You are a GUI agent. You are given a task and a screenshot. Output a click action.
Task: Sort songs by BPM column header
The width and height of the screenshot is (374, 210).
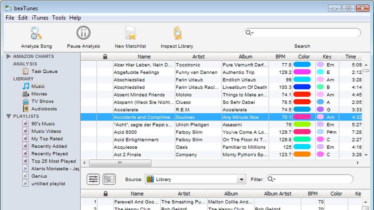click(280, 57)
